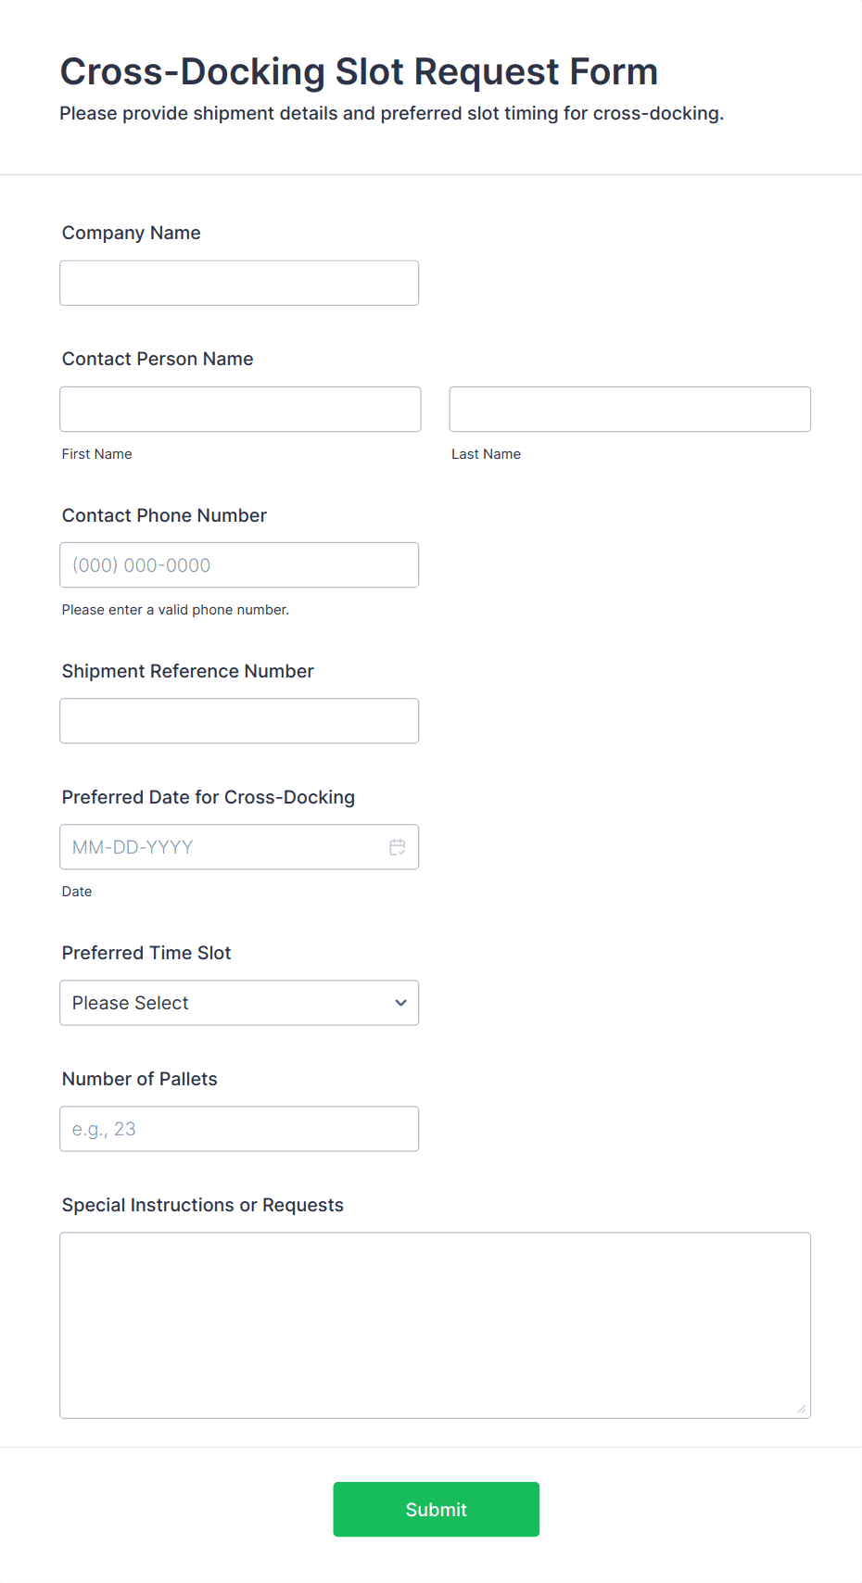Viewport: 862px width, 1583px height.
Task: Click the Company Name input field
Action: point(239,283)
